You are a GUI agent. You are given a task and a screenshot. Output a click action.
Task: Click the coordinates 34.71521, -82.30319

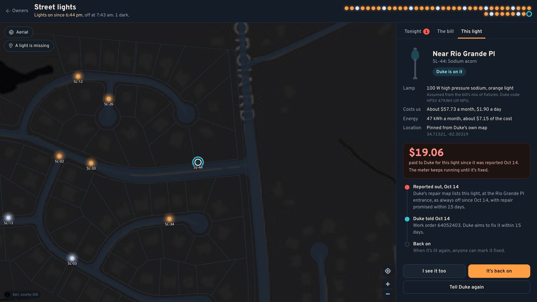(447, 135)
